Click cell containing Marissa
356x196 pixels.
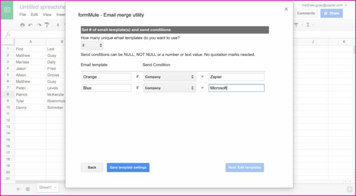(31, 62)
